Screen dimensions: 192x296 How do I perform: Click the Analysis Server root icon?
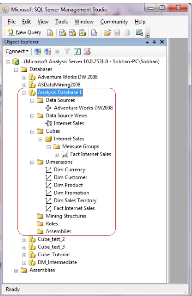[x=16, y=61]
